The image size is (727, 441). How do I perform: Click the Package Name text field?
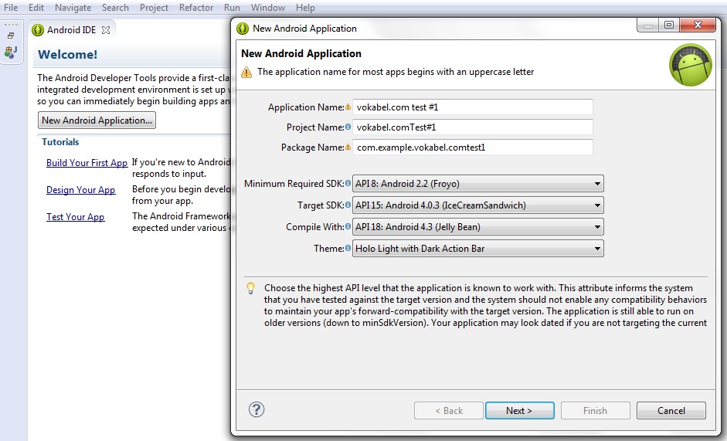473,148
